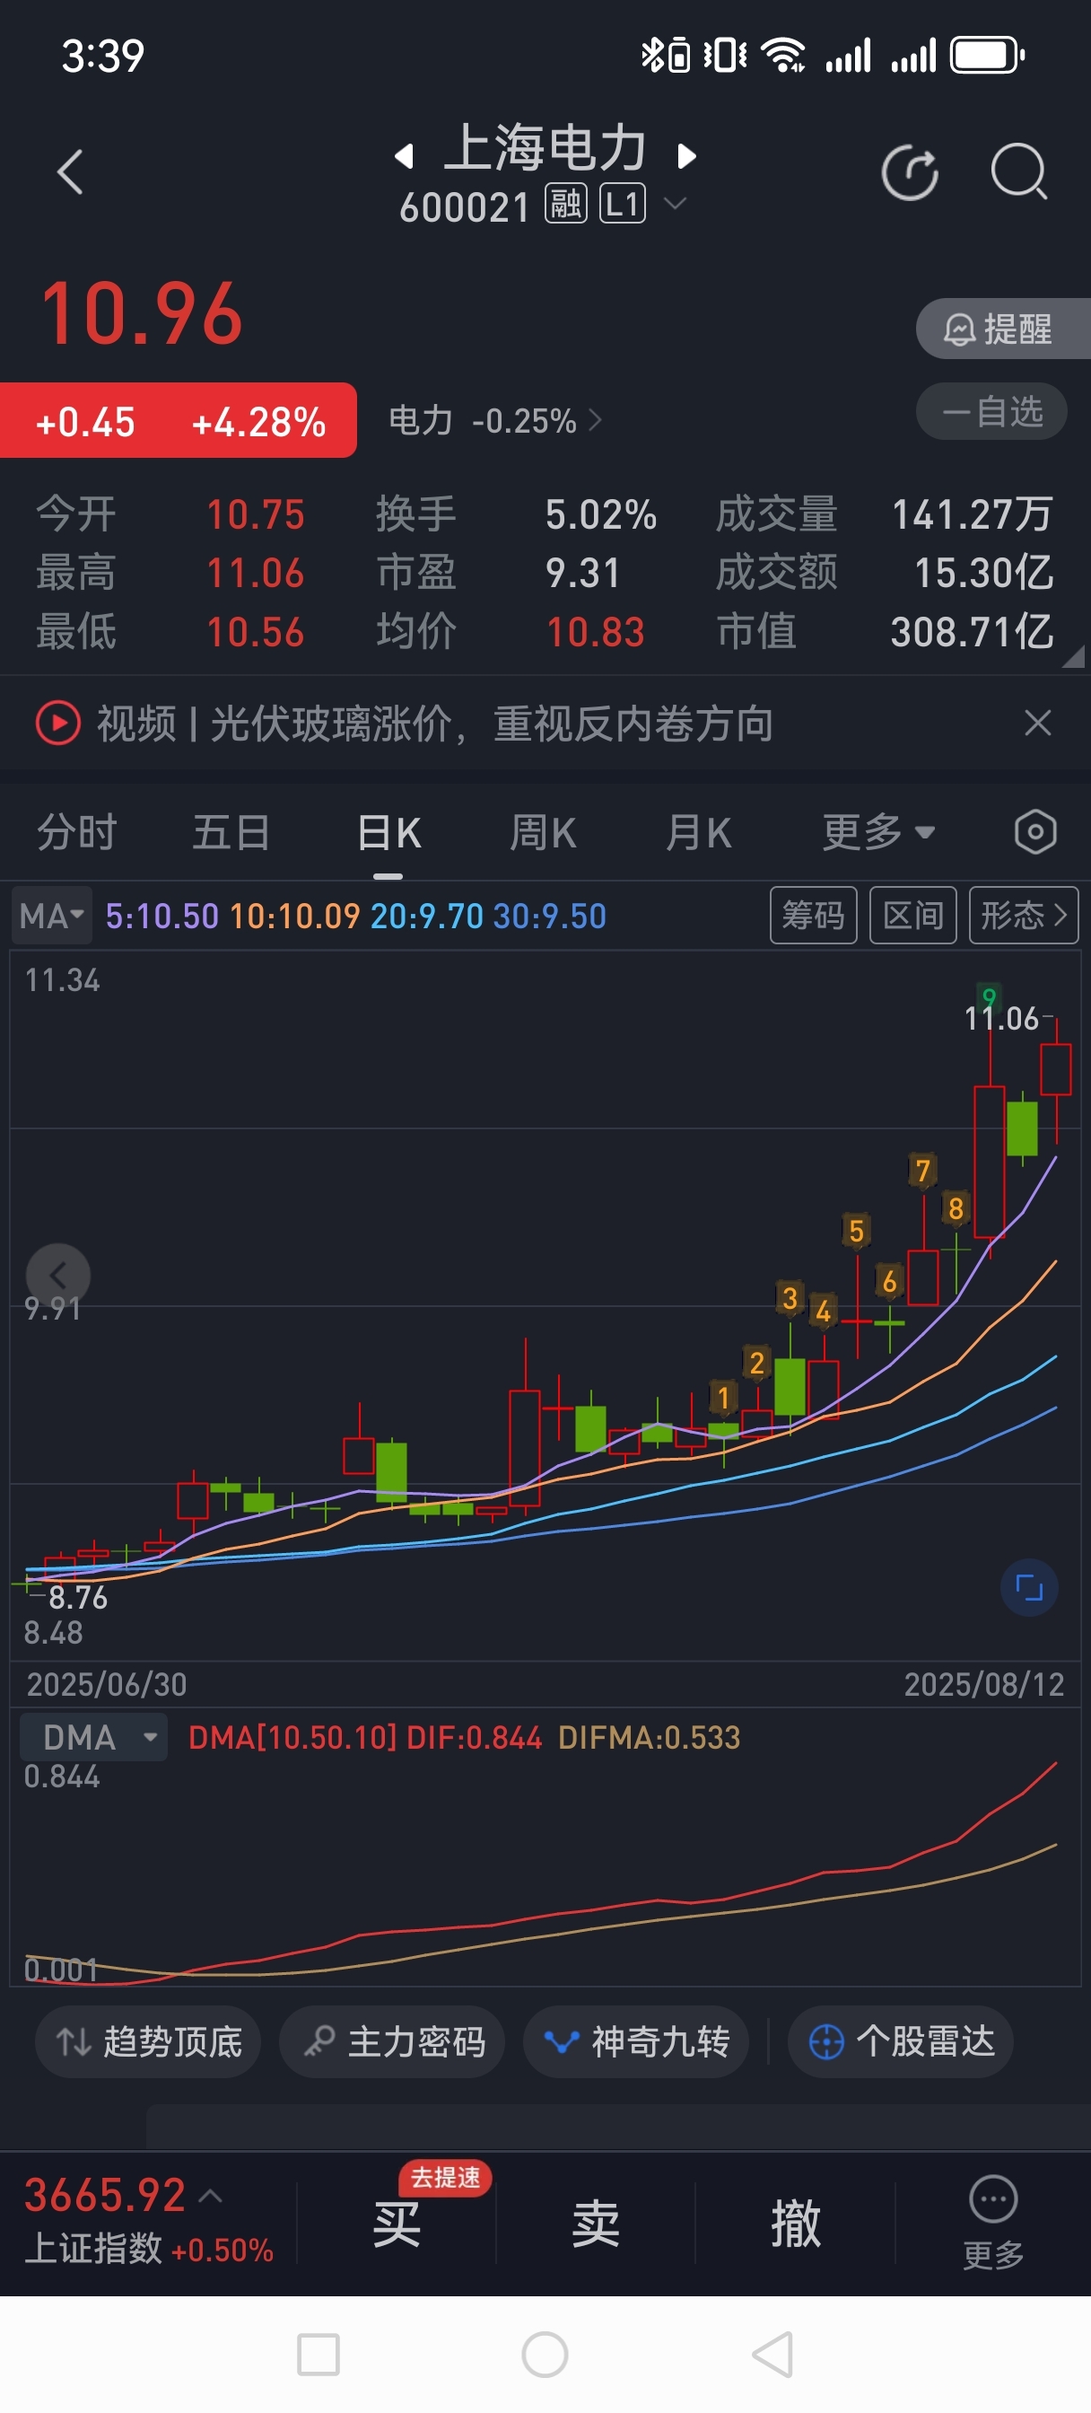Tap the 8.76 low price marker
The width and height of the screenshot is (1091, 2413).
click(78, 1597)
